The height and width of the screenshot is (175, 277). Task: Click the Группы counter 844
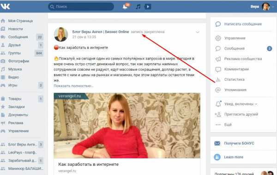pos(39,53)
